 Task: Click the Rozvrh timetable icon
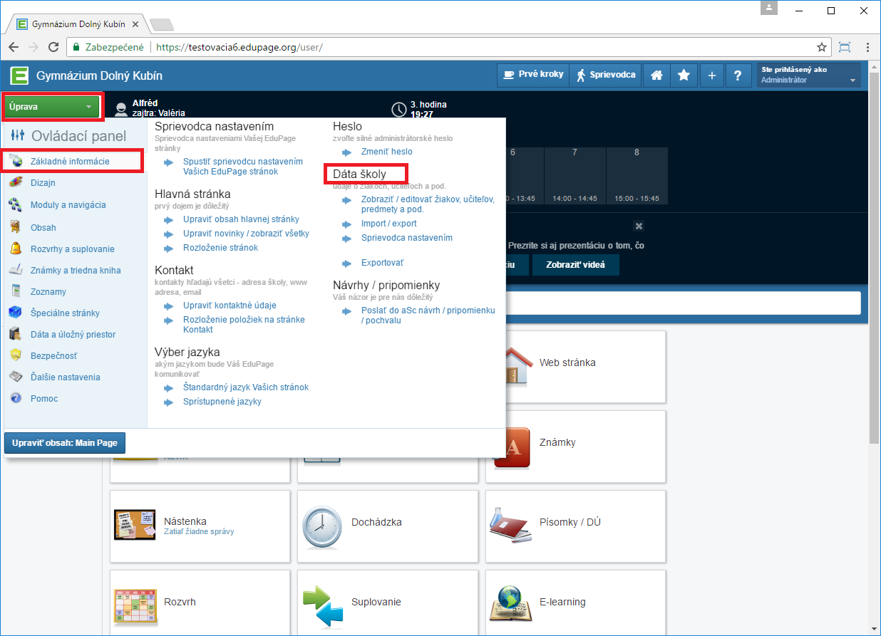(135, 606)
